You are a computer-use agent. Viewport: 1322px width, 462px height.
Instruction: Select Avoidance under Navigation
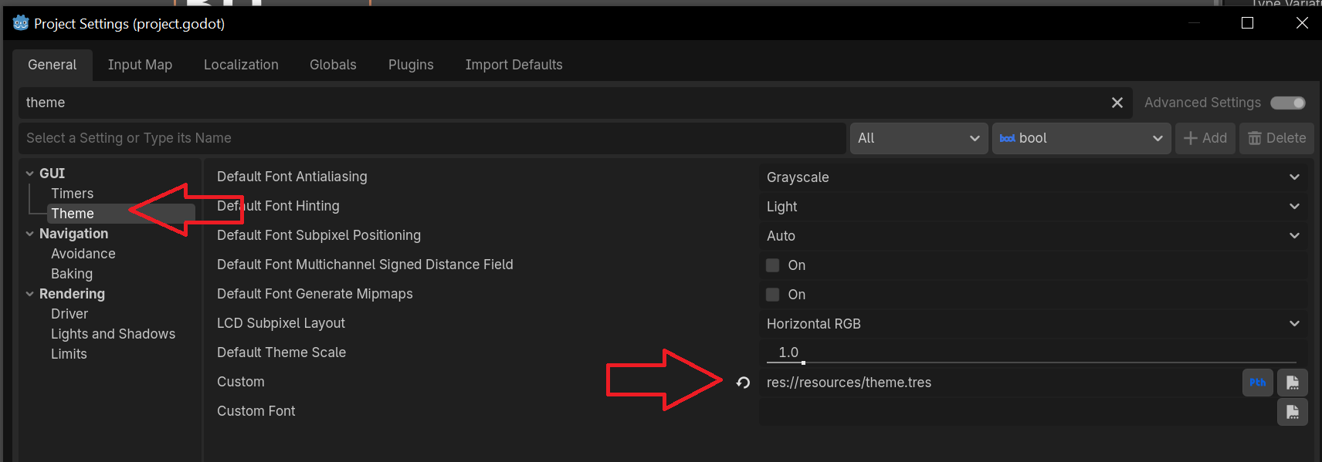click(83, 254)
